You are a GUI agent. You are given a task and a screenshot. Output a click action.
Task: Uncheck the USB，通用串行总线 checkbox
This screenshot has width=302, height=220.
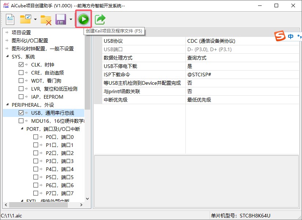tap(21, 113)
